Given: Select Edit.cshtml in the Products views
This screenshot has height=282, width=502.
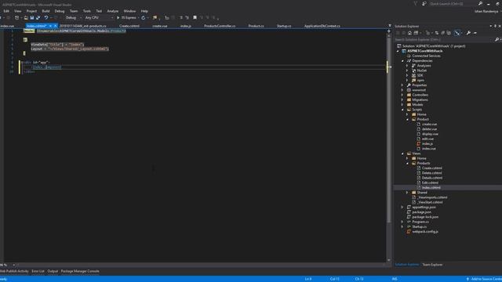Looking at the screenshot, I should tap(430, 183).
